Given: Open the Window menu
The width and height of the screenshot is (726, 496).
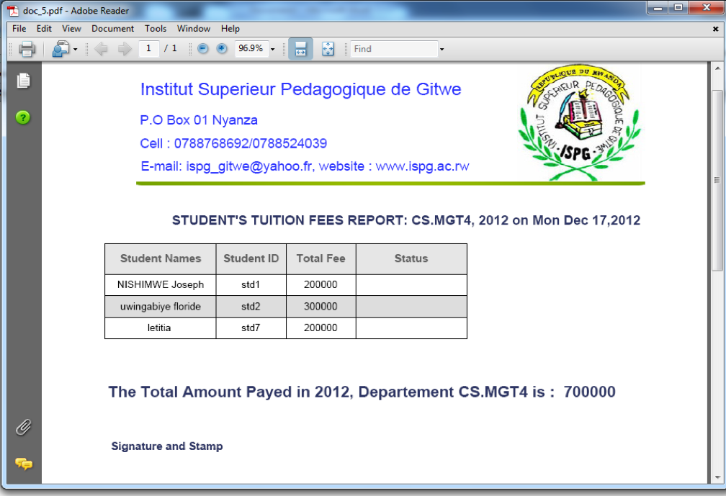Looking at the screenshot, I should pos(194,29).
